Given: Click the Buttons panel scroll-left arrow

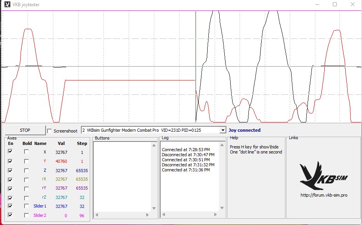Looking at the screenshot, I should (97, 215).
